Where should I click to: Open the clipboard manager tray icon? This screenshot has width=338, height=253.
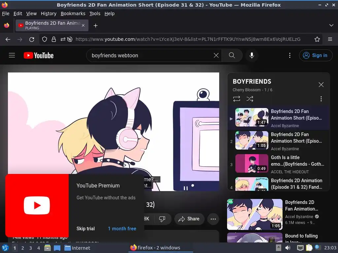click(x=309, y=248)
